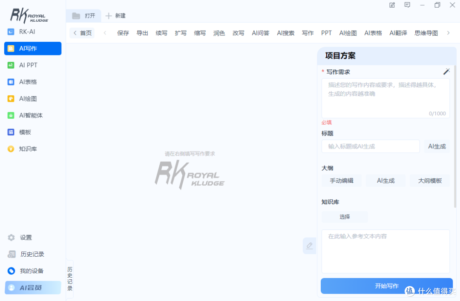Open AI翻译 from the toolbar
The width and height of the screenshot is (460, 301).
[x=398, y=33]
